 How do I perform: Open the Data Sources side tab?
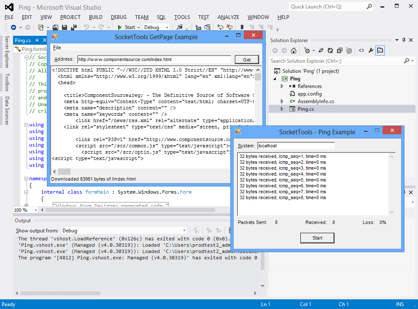click(7, 110)
